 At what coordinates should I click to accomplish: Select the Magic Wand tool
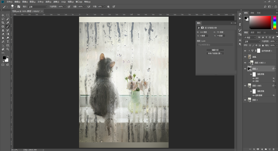tap(8, 19)
